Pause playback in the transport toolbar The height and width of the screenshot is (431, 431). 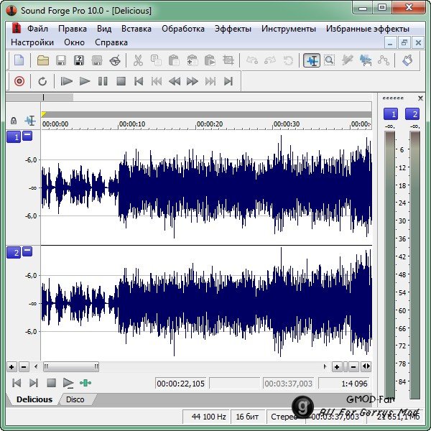click(103, 81)
